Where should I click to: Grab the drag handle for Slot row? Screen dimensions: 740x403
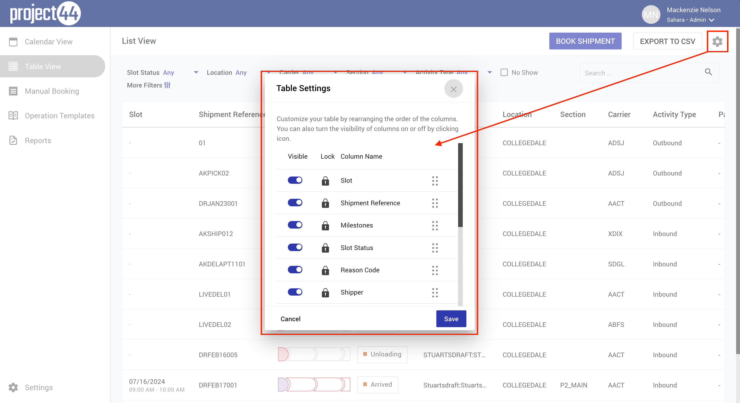[x=435, y=181]
